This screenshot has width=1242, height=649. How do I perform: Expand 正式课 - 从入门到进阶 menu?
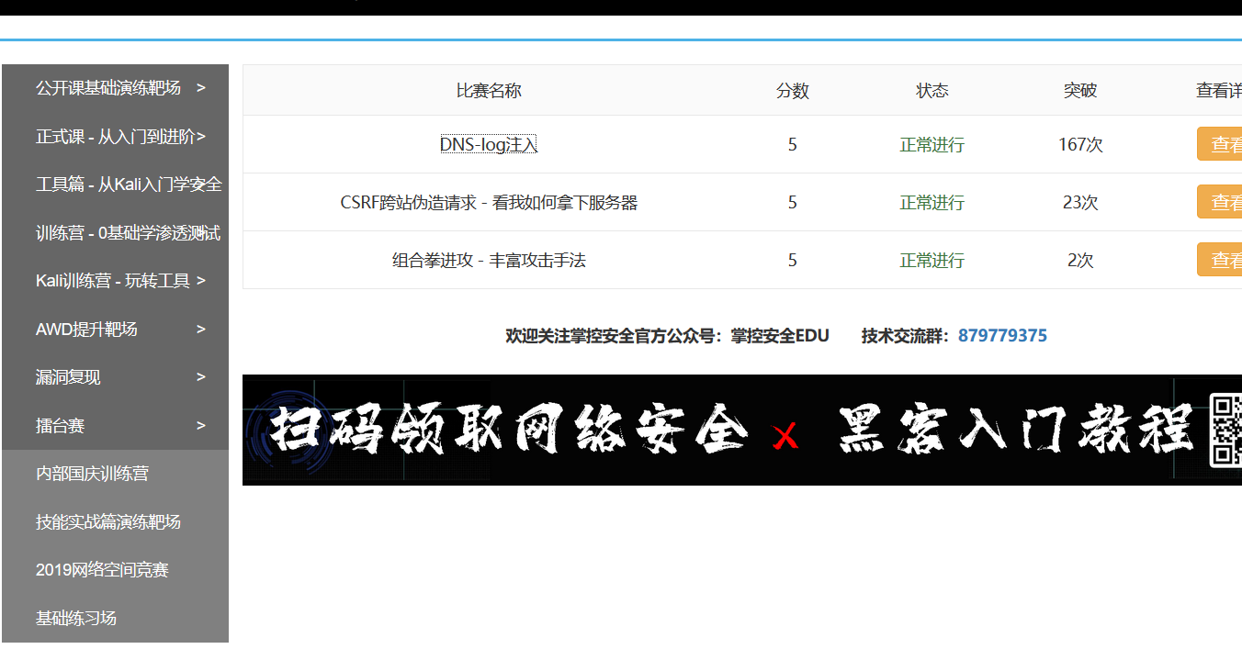point(119,137)
